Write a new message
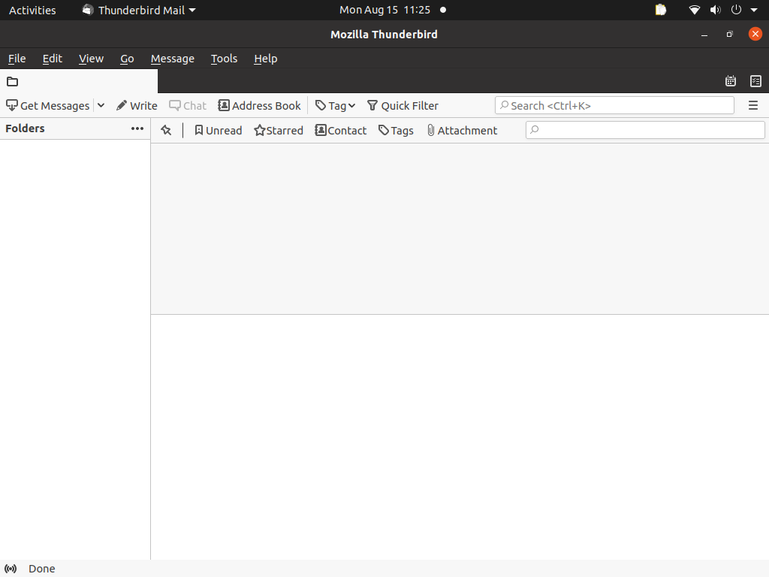This screenshot has height=577, width=769. point(137,105)
